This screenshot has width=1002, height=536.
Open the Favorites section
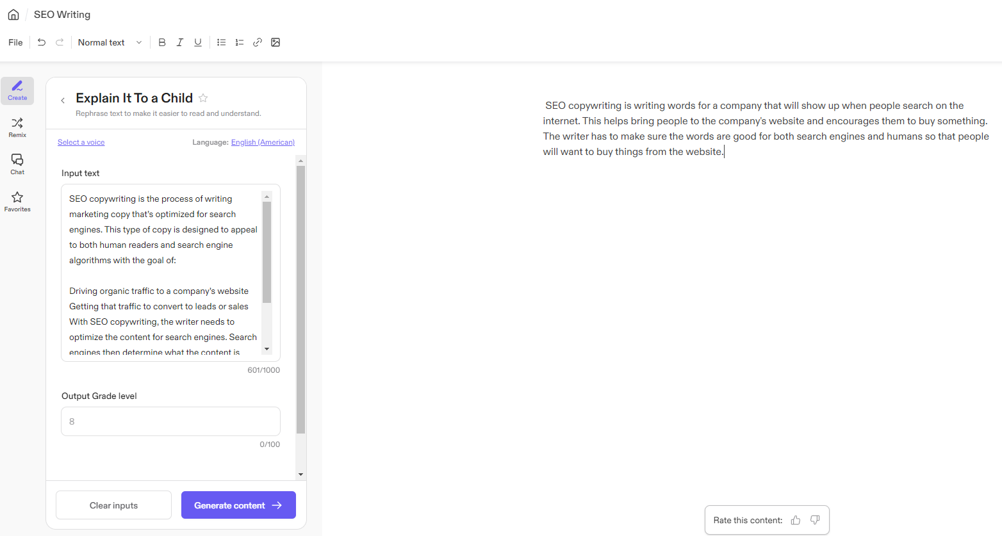tap(17, 201)
